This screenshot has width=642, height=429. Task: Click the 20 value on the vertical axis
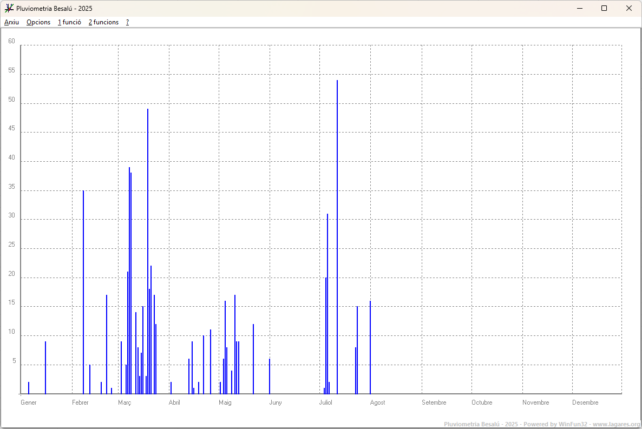(x=11, y=274)
